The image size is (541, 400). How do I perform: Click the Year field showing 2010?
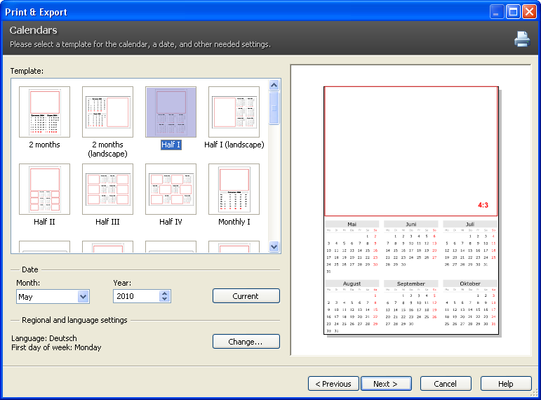point(137,296)
